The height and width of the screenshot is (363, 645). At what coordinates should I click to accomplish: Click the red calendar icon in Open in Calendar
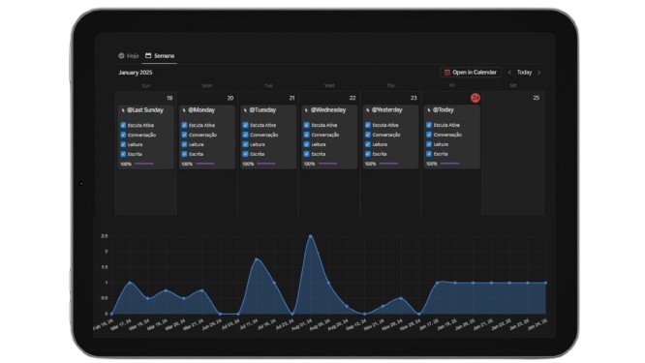pyautogui.click(x=446, y=73)
